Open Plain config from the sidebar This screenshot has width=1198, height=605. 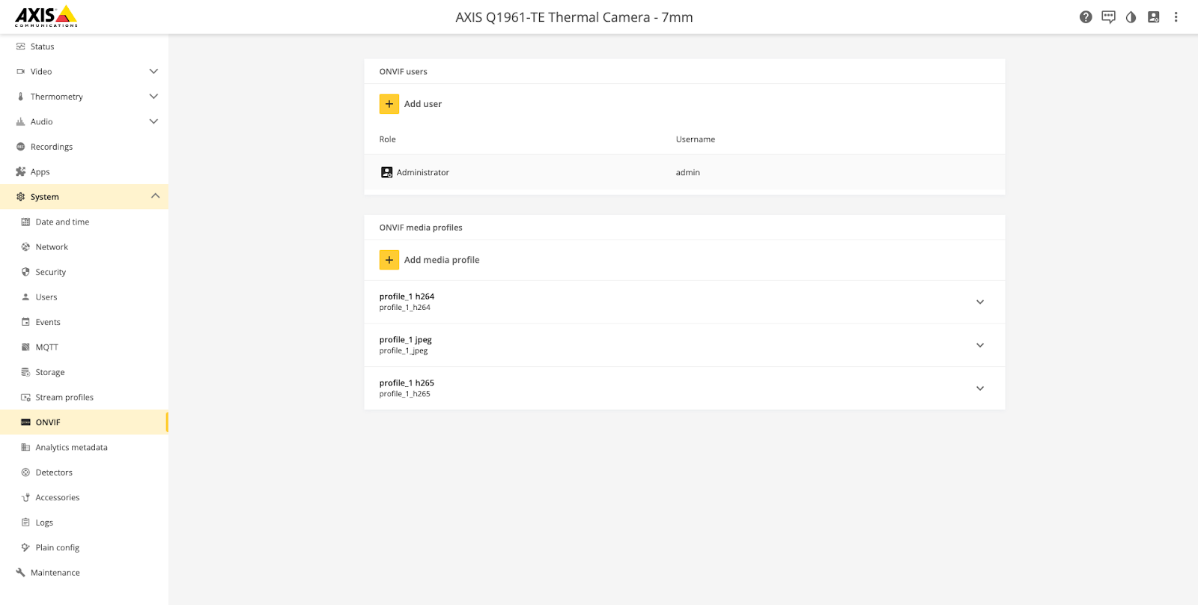[x=58, y=548]
